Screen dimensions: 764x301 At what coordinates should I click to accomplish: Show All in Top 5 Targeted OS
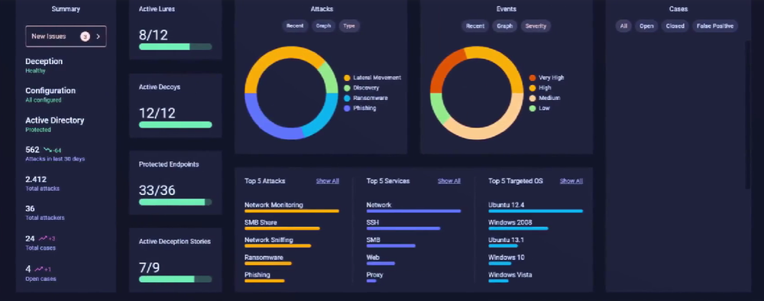coord(571,181)
